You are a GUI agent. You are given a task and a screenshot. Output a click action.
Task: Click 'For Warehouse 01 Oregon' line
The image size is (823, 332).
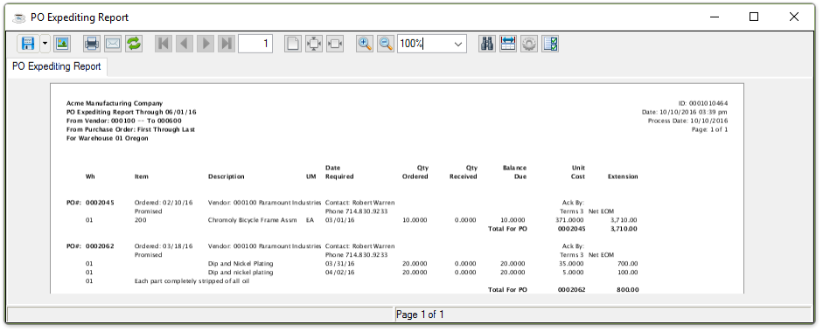coord(107,138)
